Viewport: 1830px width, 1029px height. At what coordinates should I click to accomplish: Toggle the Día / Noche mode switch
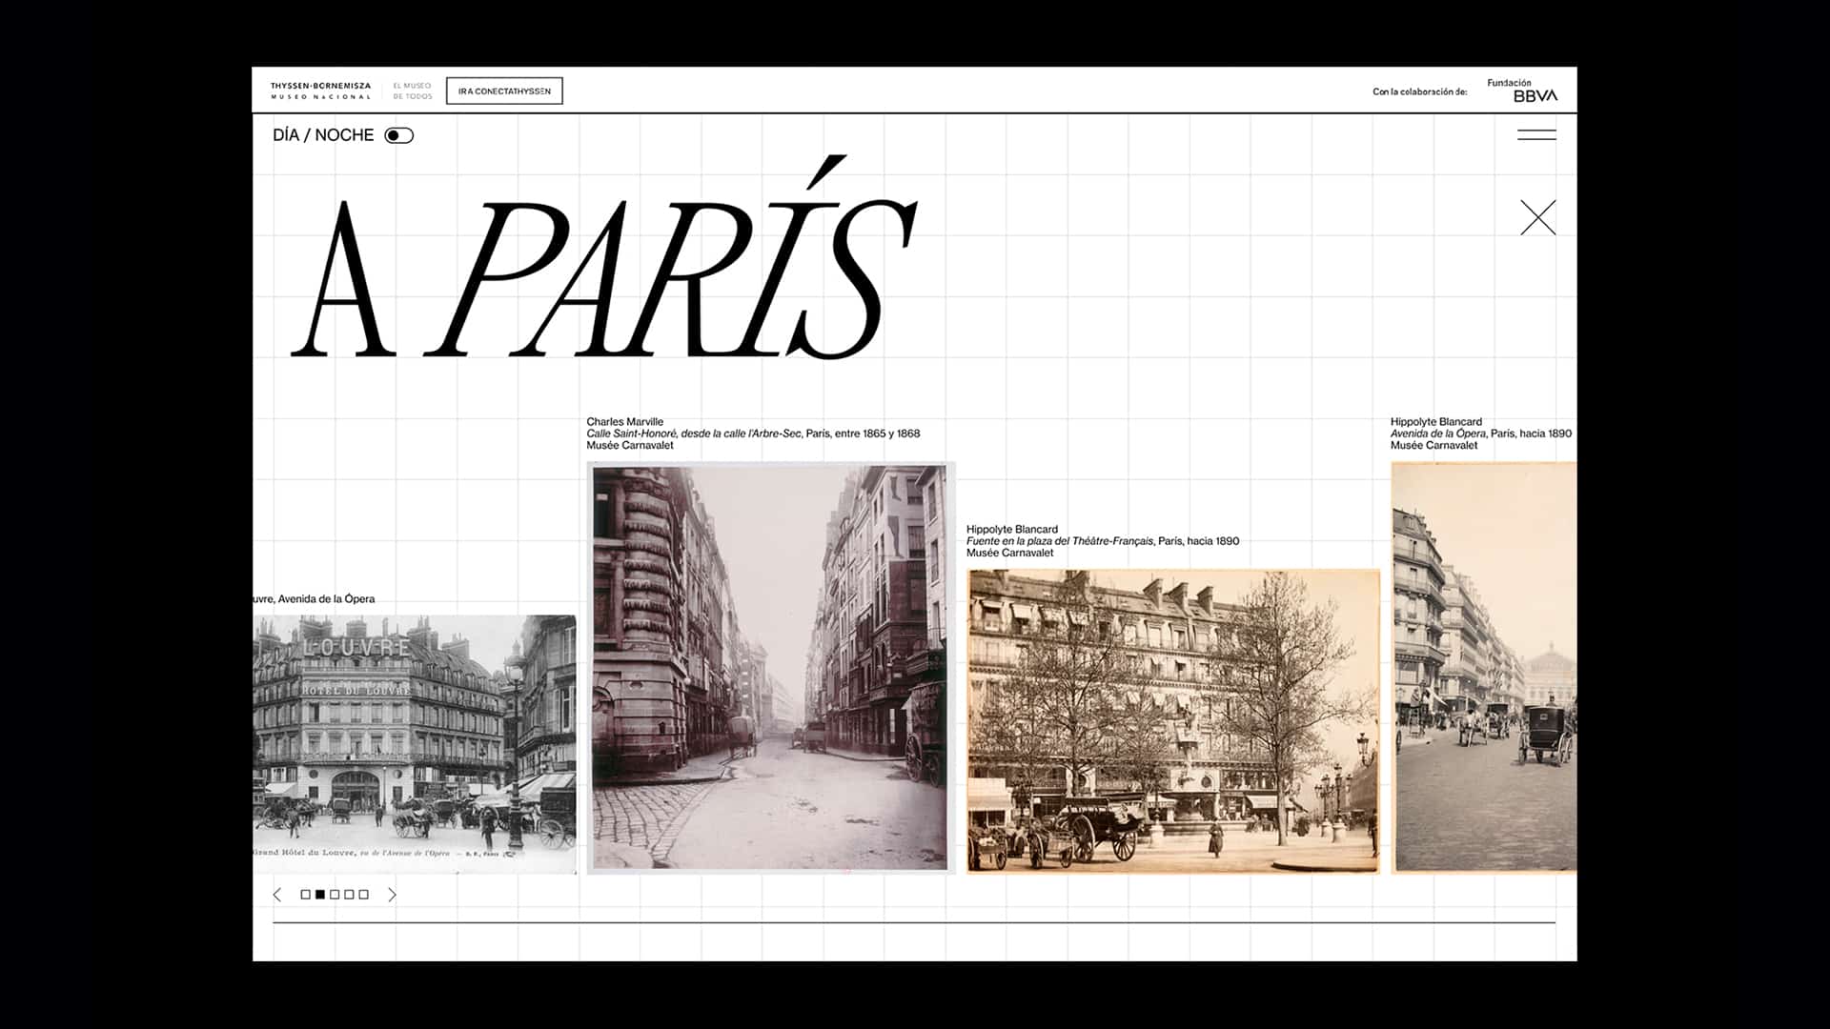click(x=398, y=135)
